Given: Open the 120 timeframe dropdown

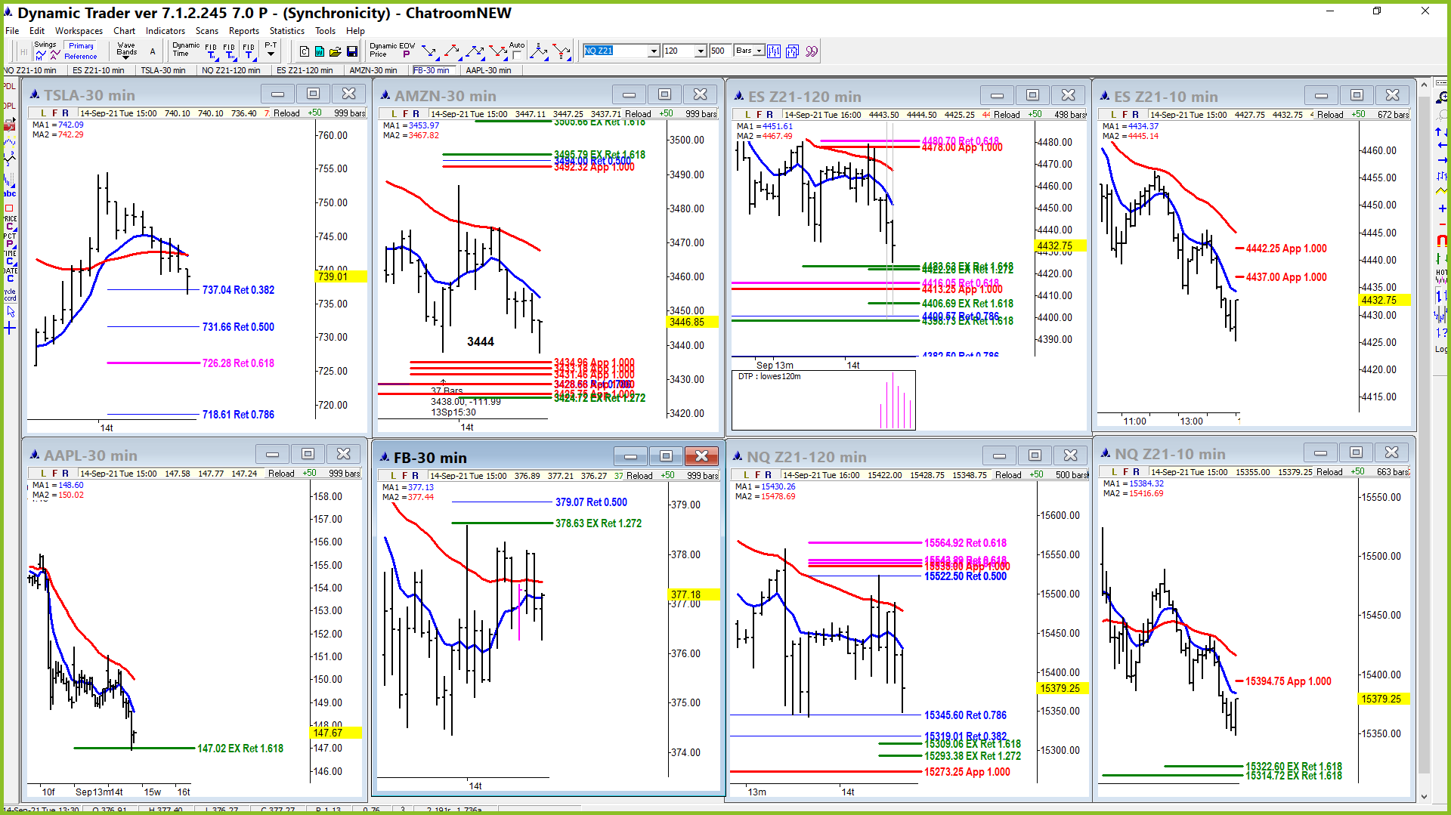Looking at the screenshot, I should (x=701, y=51).
